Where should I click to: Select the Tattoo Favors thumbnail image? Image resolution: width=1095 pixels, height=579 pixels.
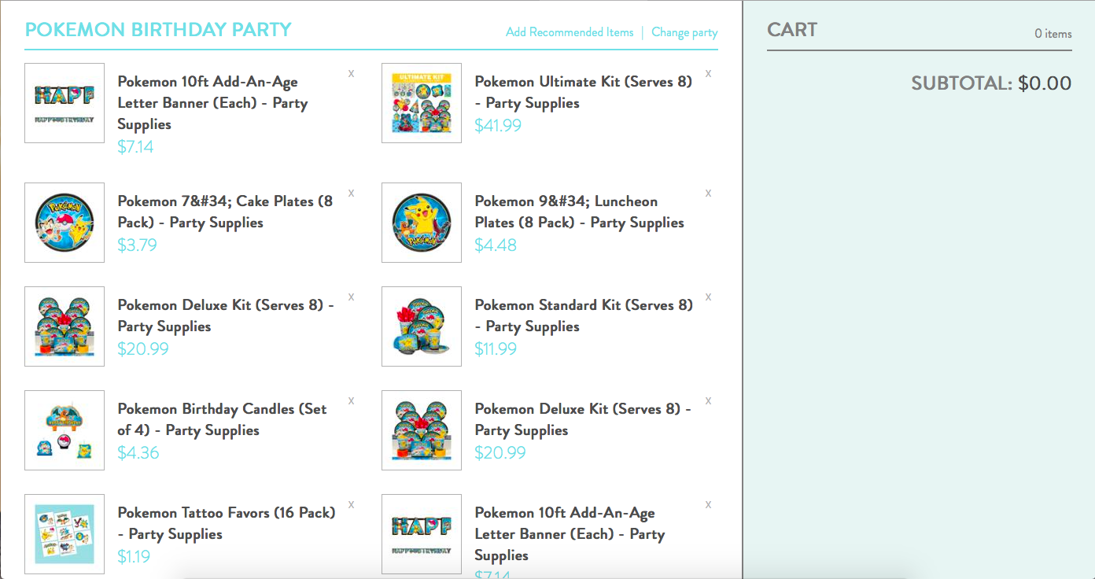coord(65,534)
